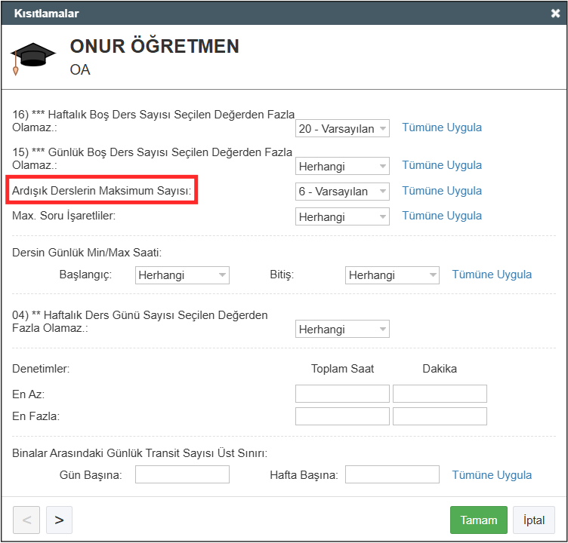Image resolution: width=568 pixels, height=543 pixels.
Task: Focus the Gün Başına input field
Action: [x=182, y=474]
